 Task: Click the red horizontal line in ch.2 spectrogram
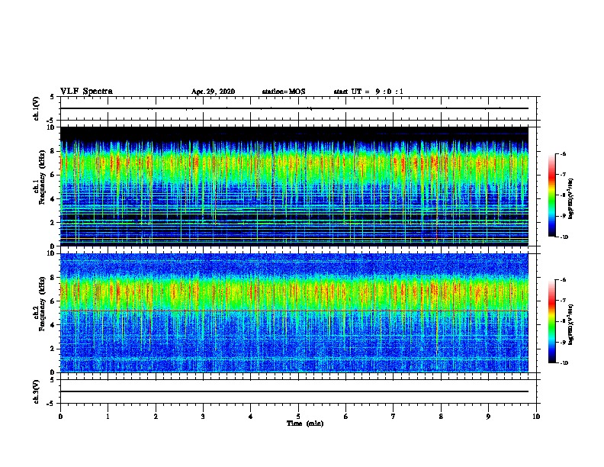[294, 311]
